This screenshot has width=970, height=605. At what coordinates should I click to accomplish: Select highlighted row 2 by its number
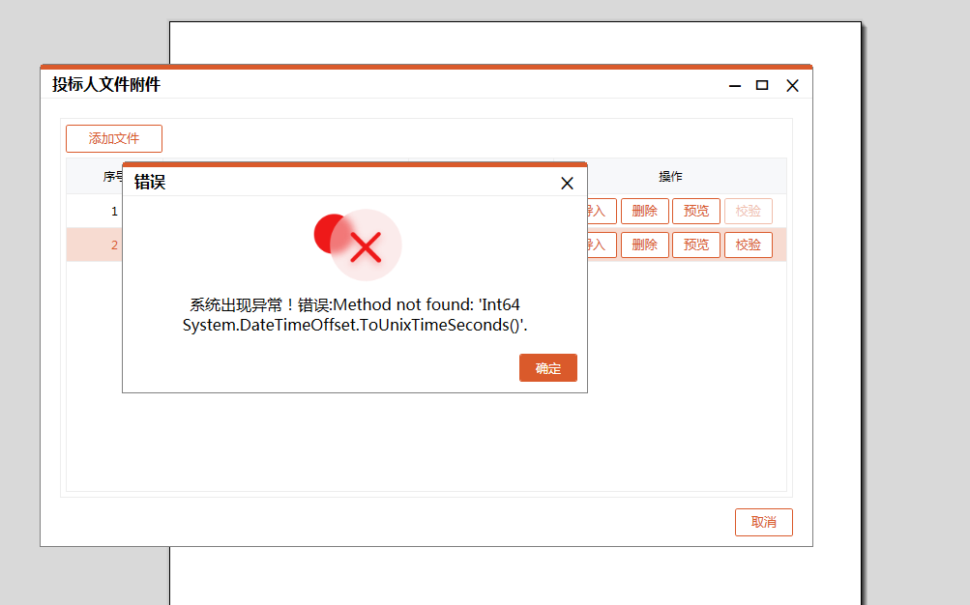[114, 245]
